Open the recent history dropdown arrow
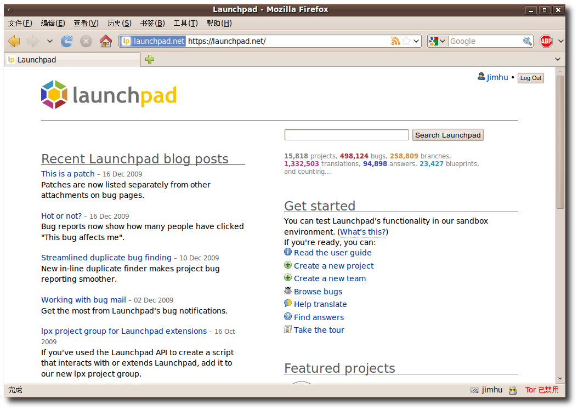The image size is (578, 410). tap(50, 41)
